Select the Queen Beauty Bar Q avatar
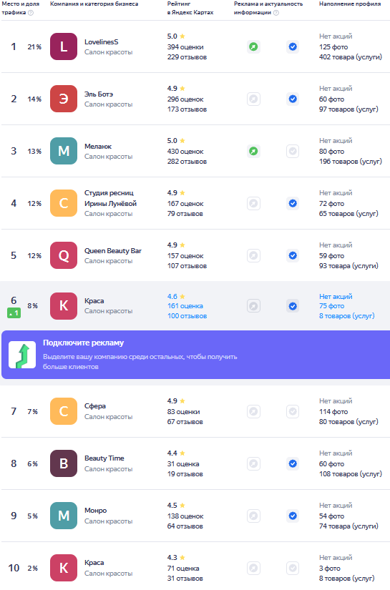This screenshot has width=390, height=590. [64, 255]
